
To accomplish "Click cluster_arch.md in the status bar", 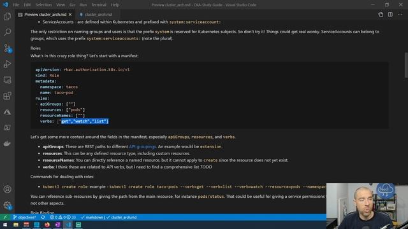I will [x=121, y=217].
